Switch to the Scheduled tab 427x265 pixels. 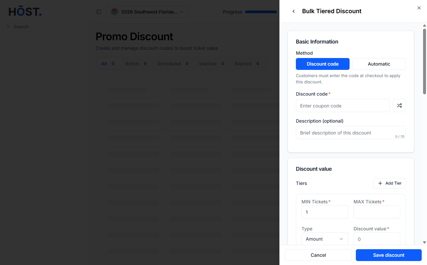click(173, 64)
